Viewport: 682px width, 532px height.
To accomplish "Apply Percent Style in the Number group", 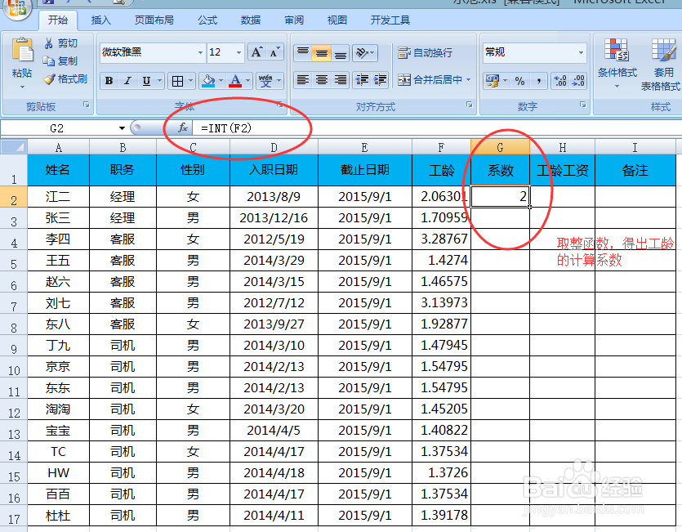I will pyautogui.click(x=519, y=81).
